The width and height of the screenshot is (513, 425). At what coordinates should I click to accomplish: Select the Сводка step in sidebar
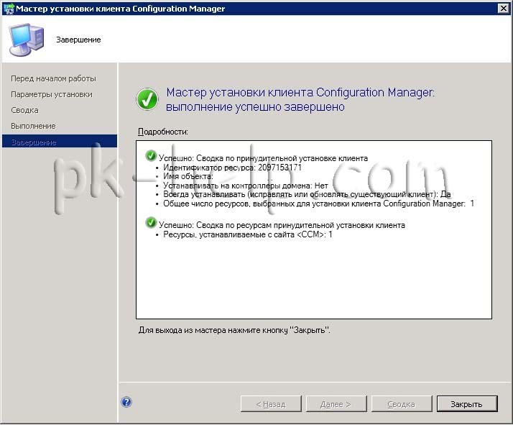pos(24,110)
